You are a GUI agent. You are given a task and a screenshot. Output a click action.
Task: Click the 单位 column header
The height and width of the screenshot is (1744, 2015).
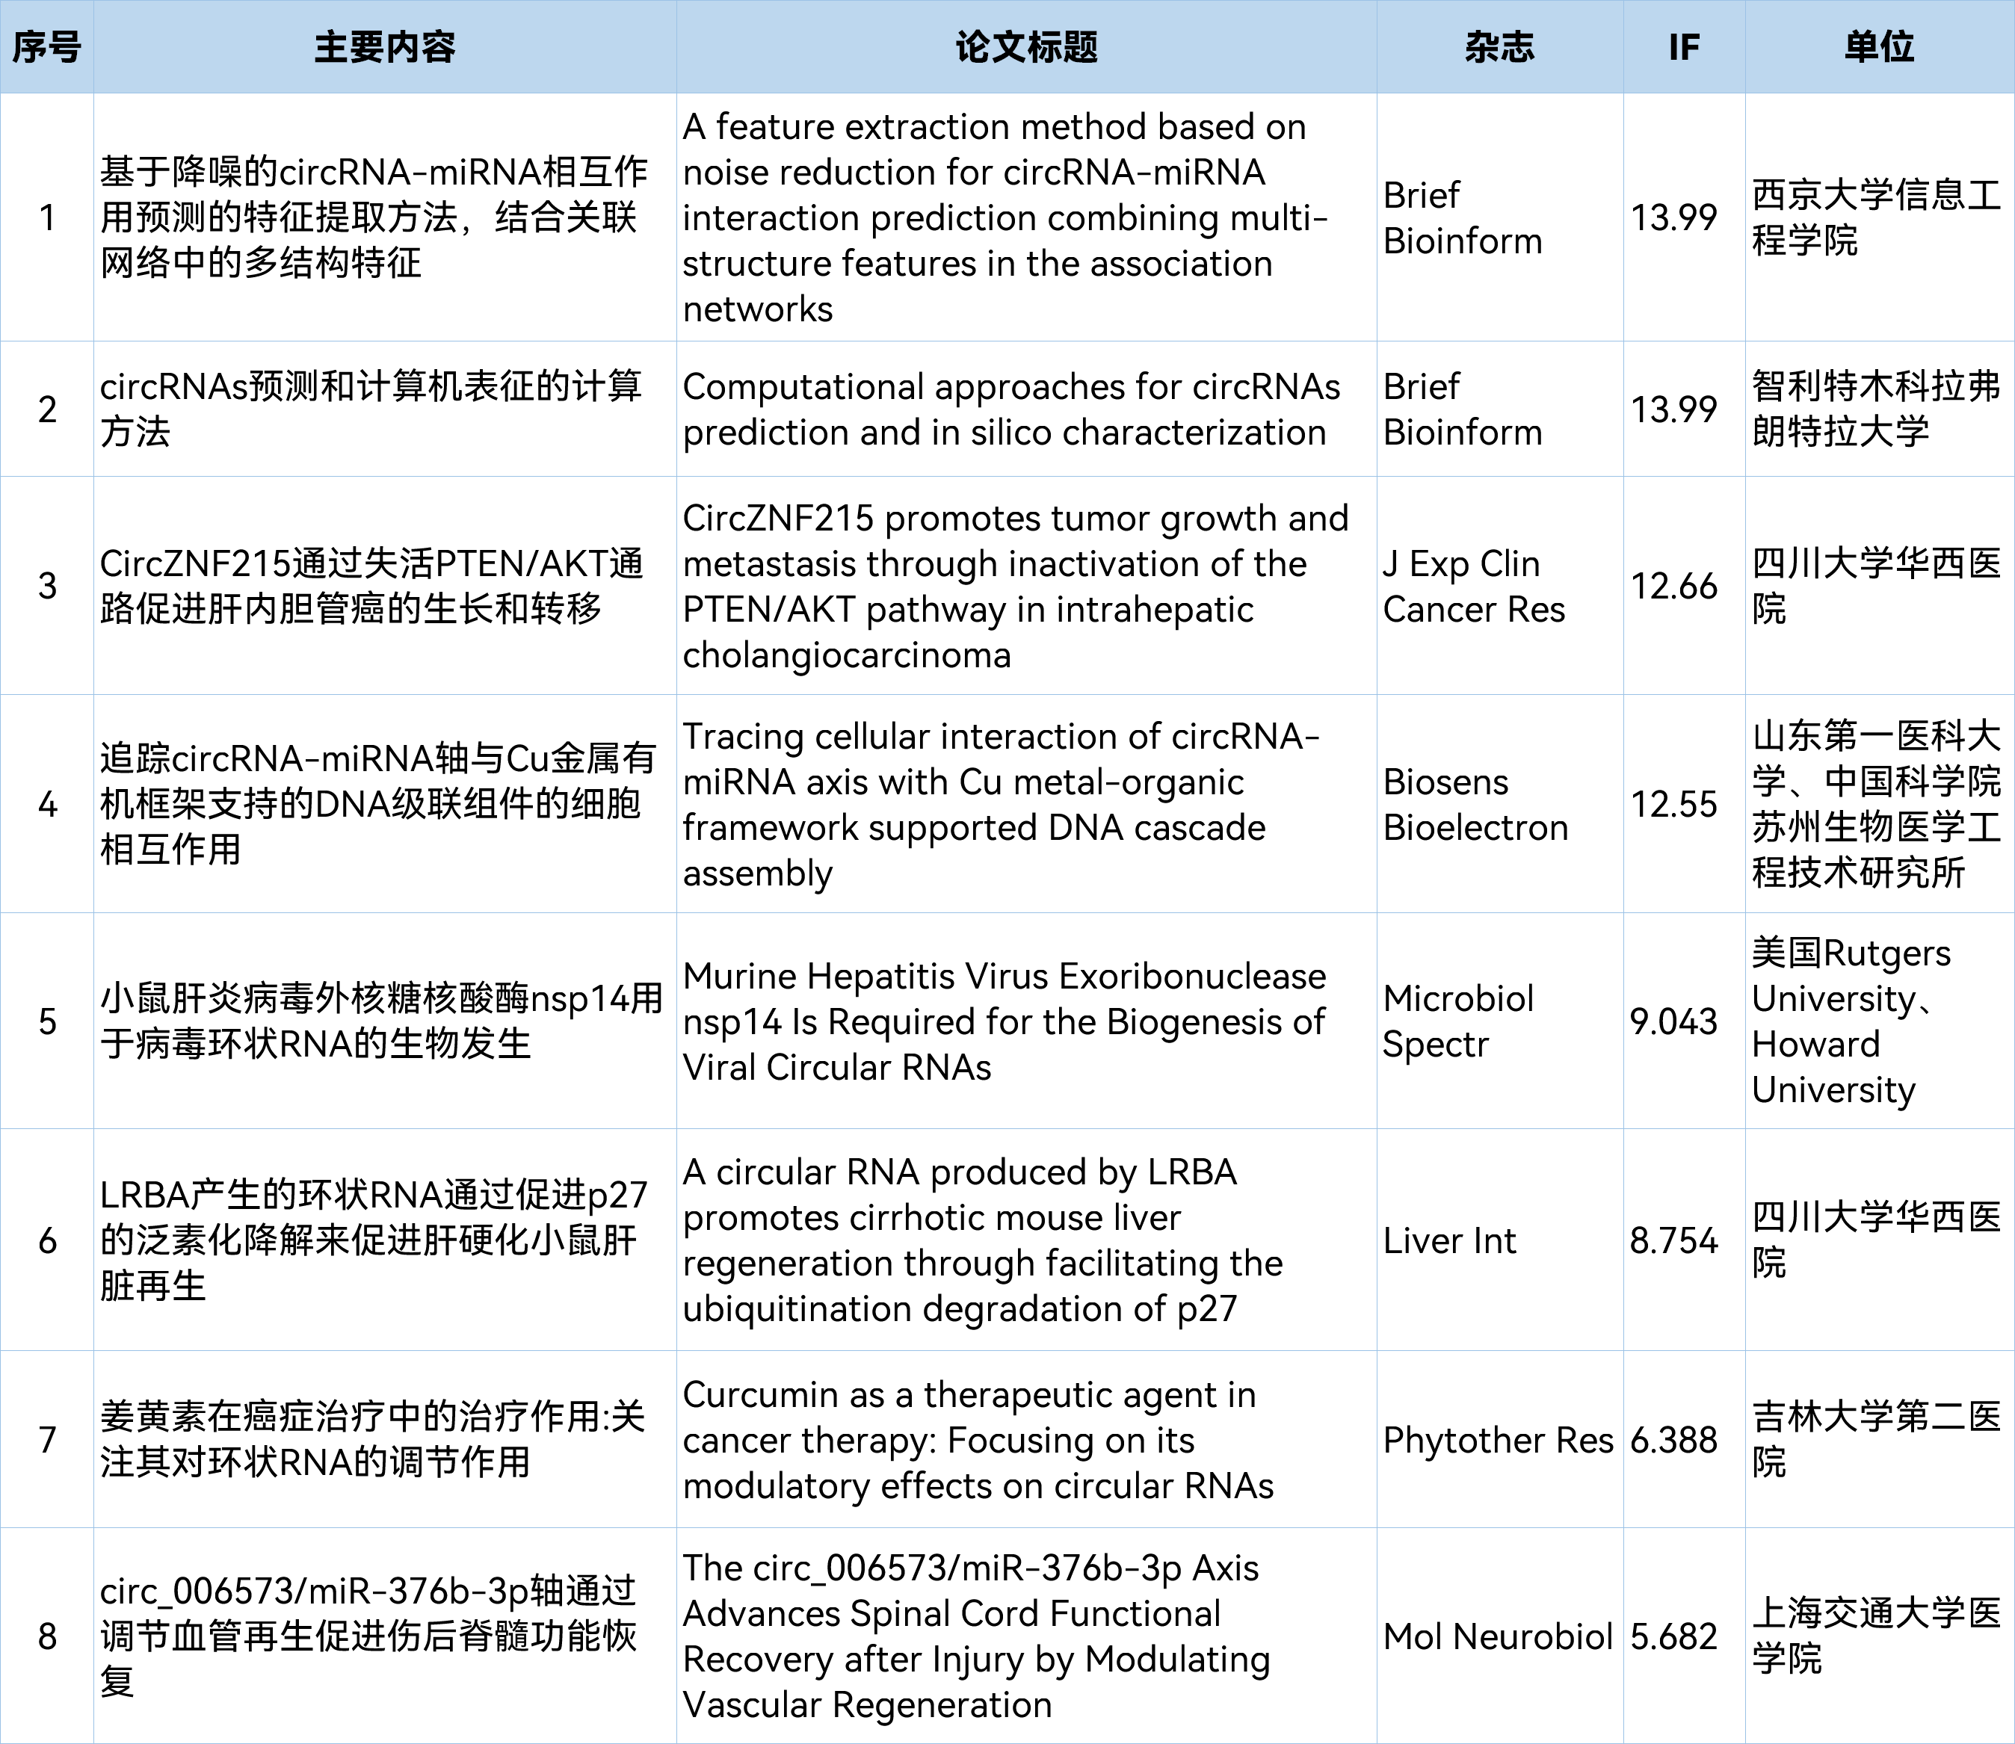point(1879,47)
